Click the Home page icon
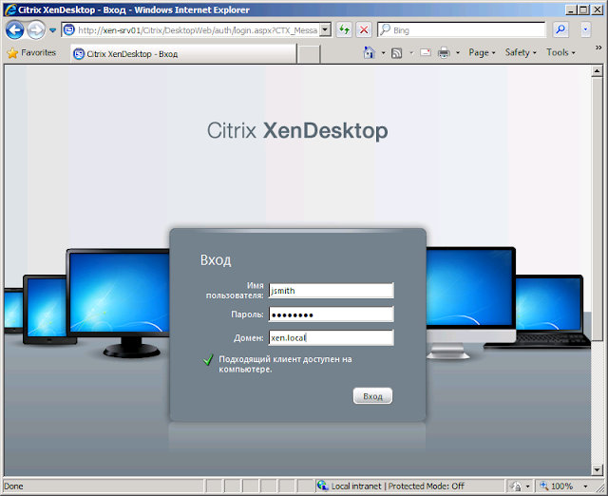 click(x=370, y=52)
